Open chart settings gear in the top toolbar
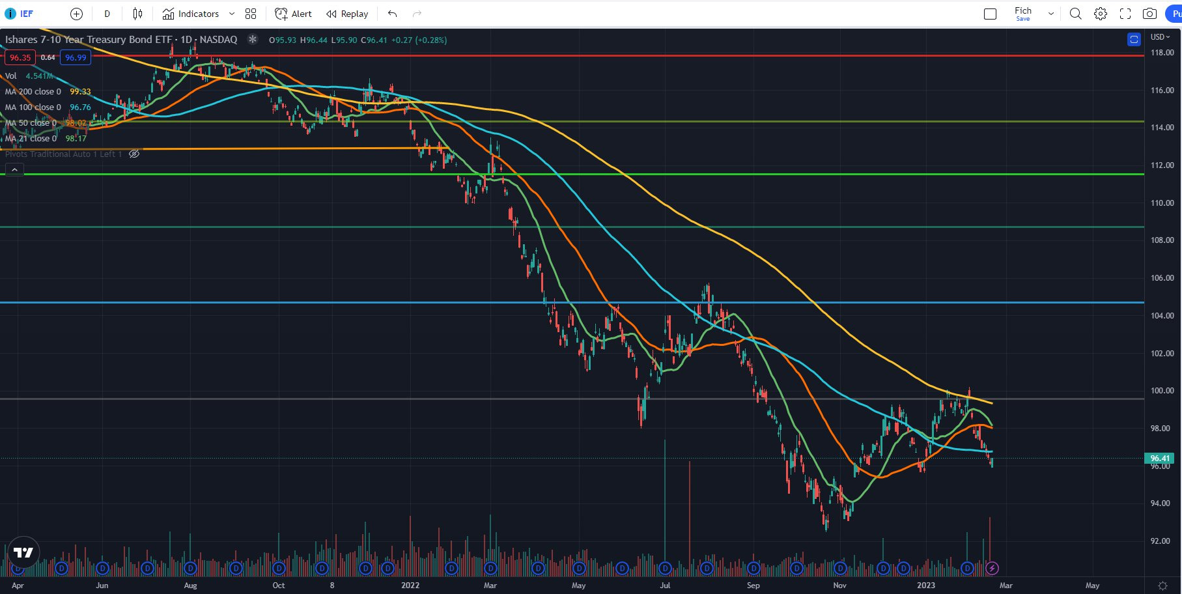This screenshot has height=594, width=1182. 1100,14
